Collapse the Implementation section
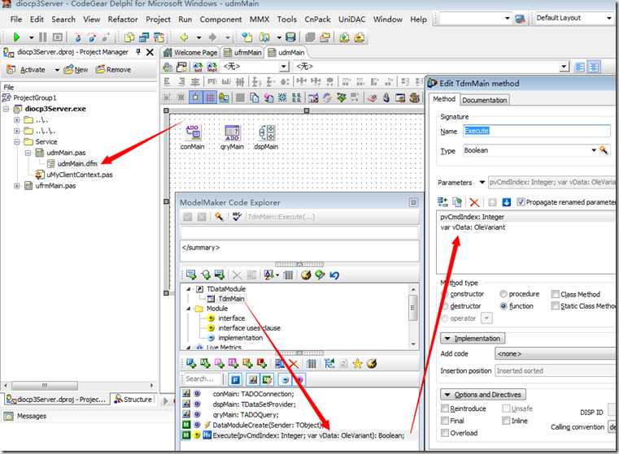619x454 pixels. pos(473,338)
